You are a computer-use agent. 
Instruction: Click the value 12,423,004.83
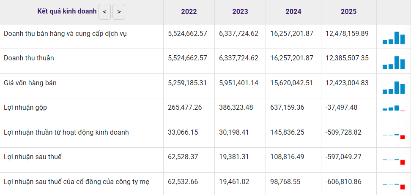[x=347, y=83]
